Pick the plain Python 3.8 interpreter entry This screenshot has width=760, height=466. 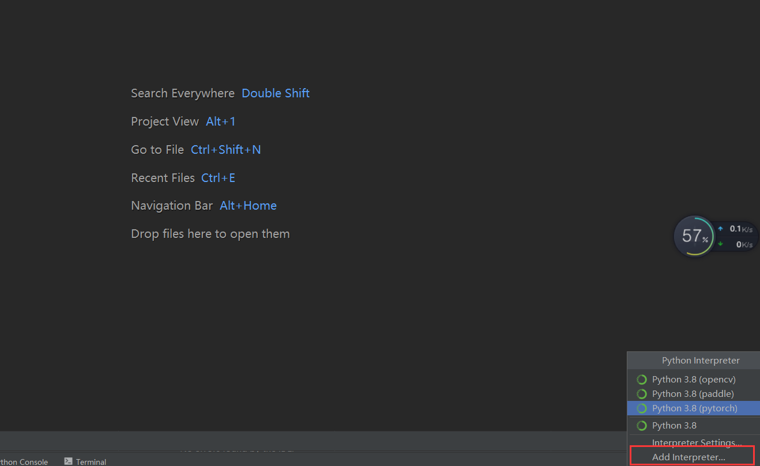tap(693, 426)
